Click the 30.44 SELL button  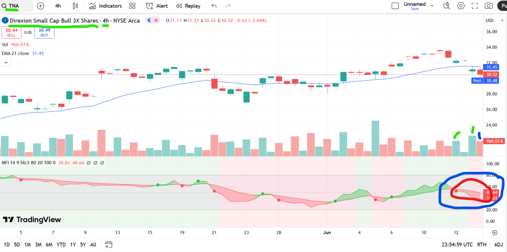pyautogui.click(x=11, y=32)
